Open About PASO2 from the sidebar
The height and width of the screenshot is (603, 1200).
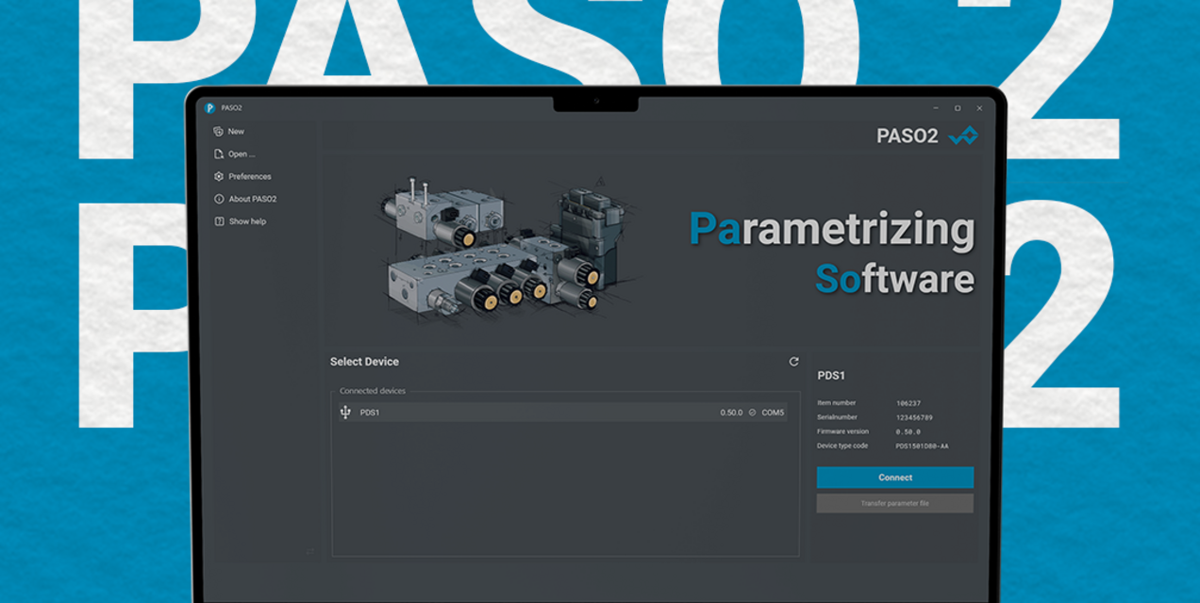pyautogui.click(x=252, y=200)
